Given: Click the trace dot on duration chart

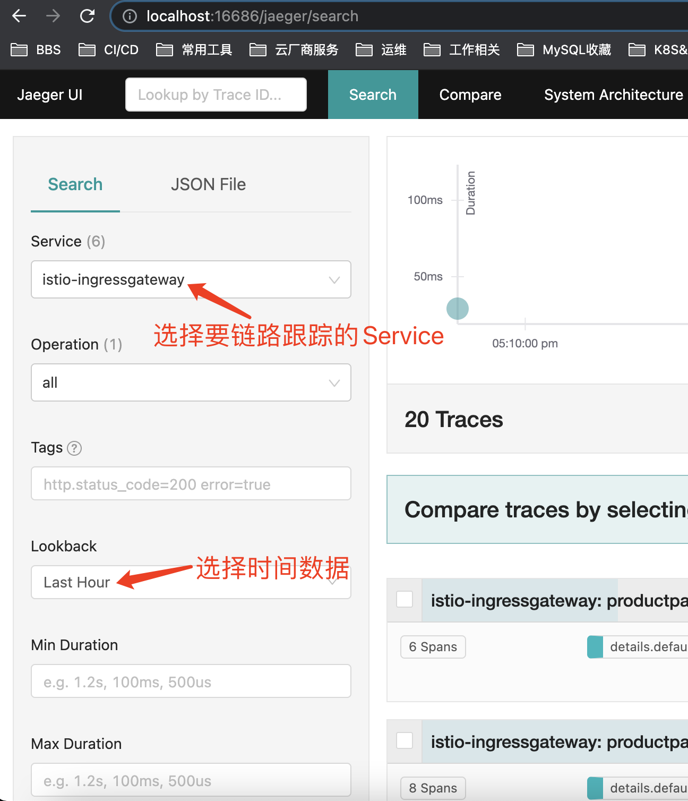Looking at the screenshot, I should tap(458, 309).
